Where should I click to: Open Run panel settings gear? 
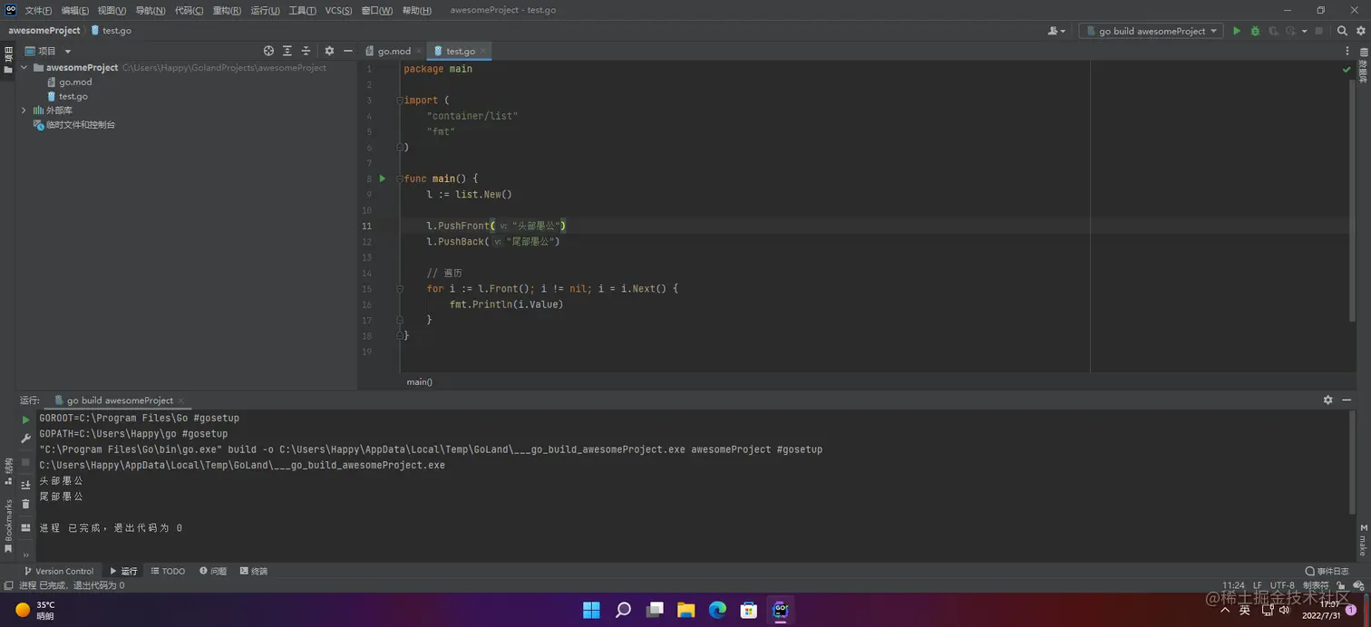pyautogui.click(x=1327, y=400)
